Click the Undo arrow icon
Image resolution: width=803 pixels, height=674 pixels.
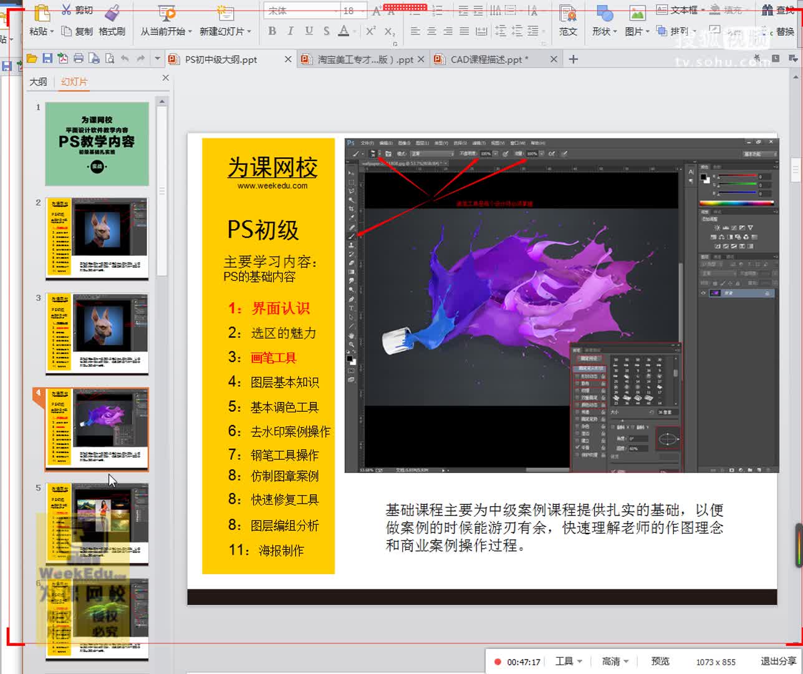(x=125, y=59)
